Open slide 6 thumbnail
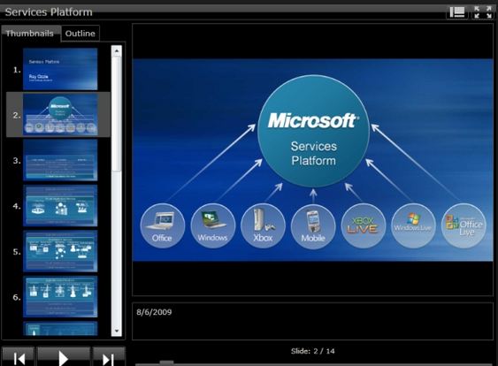498x366 pixels. click(60, 296)
